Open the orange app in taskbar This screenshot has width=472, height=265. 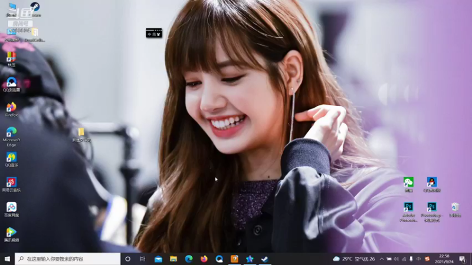pyautogui.click(x=234, y=259)
